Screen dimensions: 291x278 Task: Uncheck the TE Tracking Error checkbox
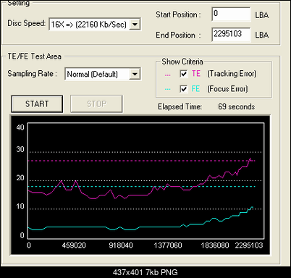pos(184,74)
